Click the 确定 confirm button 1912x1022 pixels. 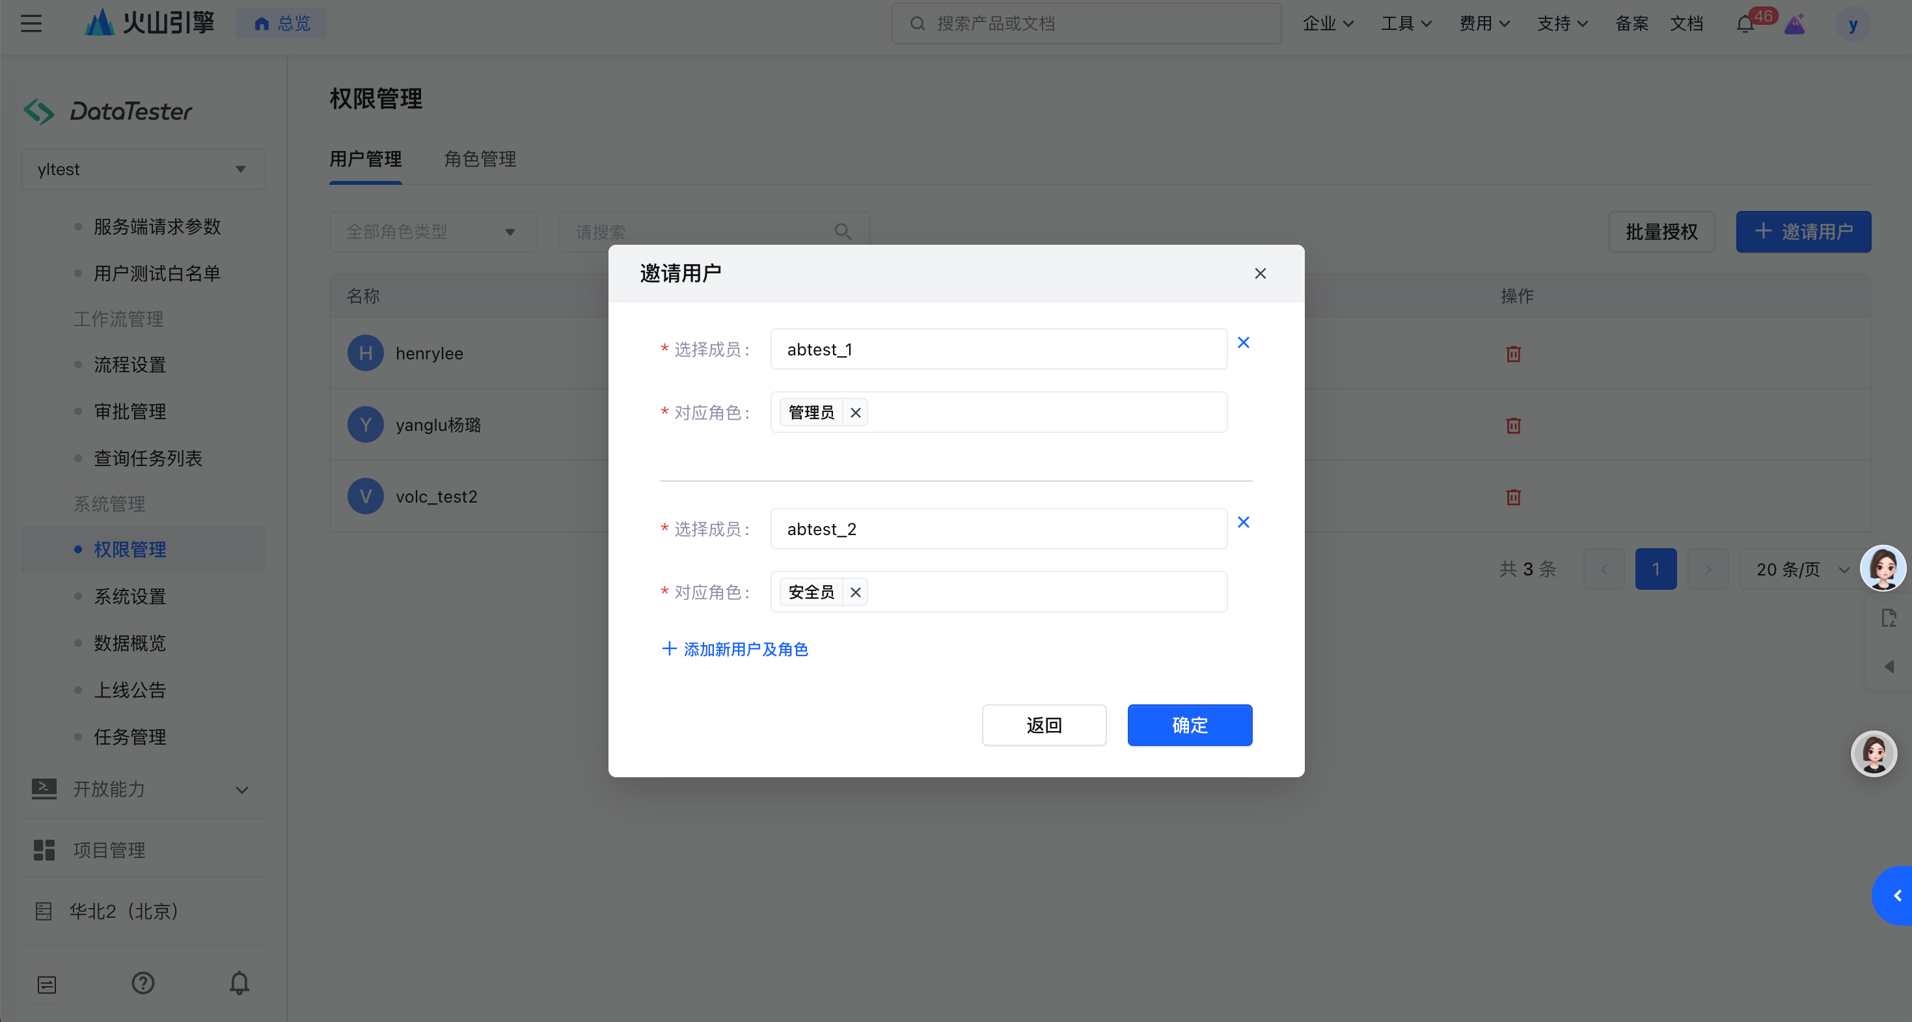click(x=1189, y=725)
